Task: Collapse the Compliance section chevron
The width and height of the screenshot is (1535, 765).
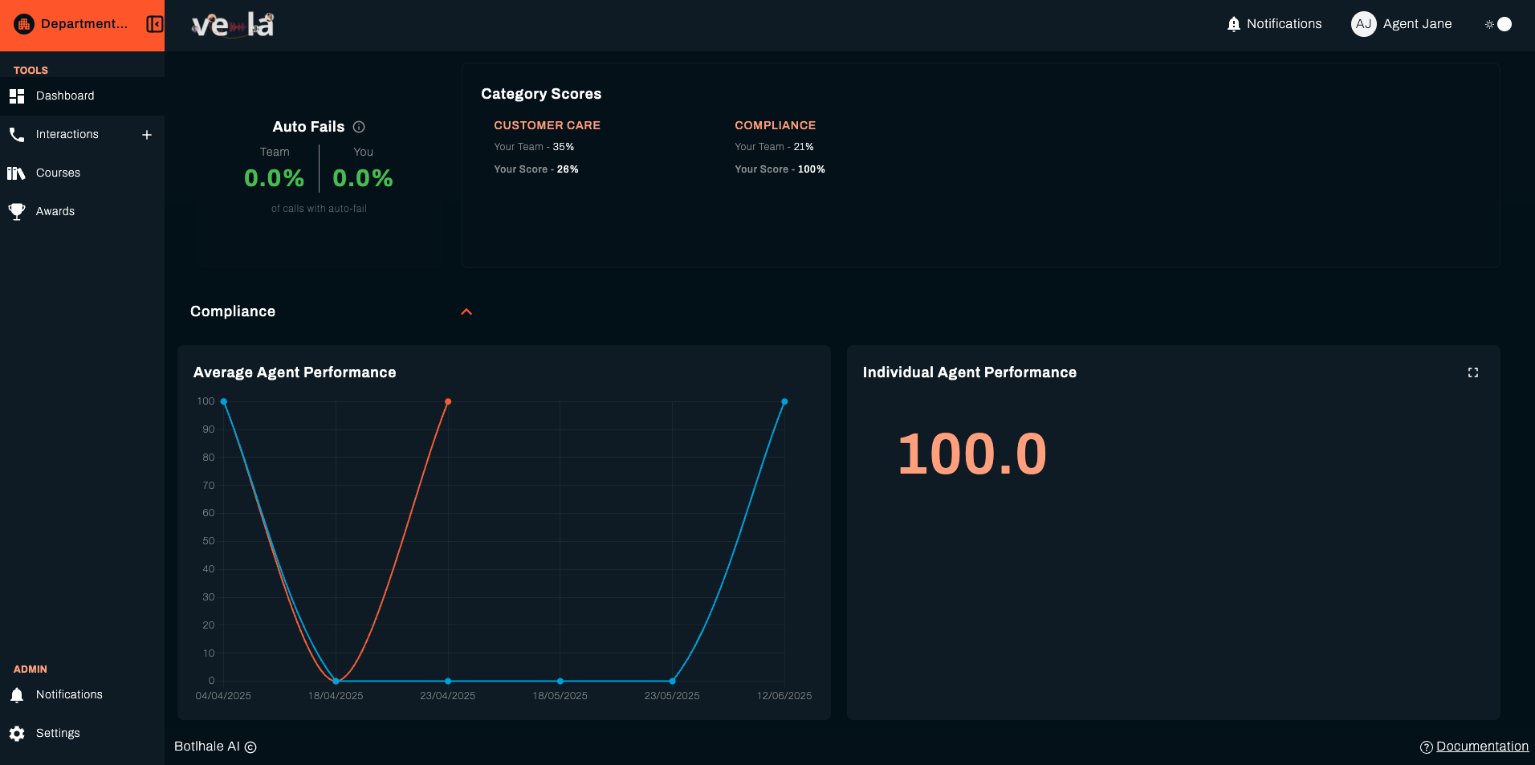Action: coord(466,311)
